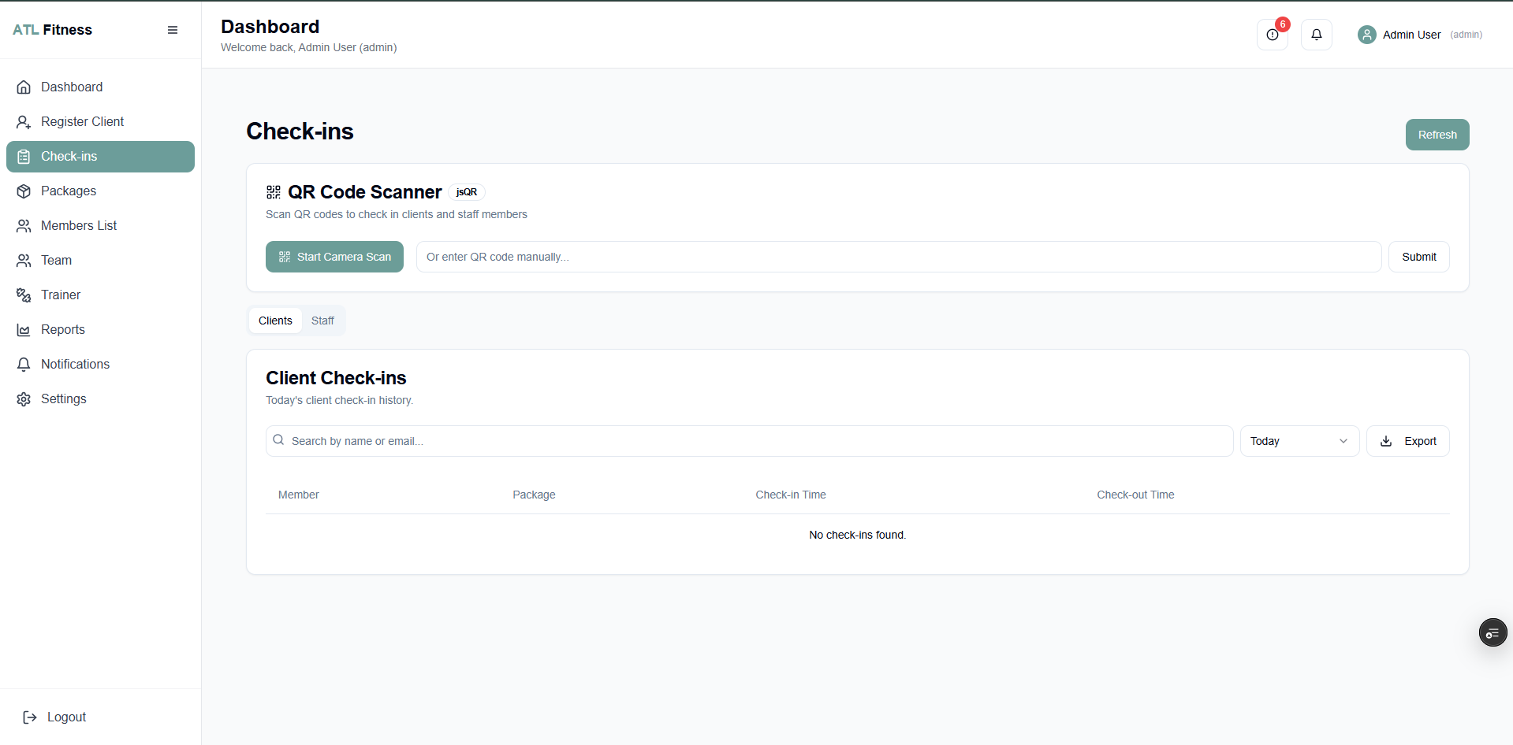1513x745 pixels.
Task: Click the Check-in Time column header
Action: click(x=791, y=495)
